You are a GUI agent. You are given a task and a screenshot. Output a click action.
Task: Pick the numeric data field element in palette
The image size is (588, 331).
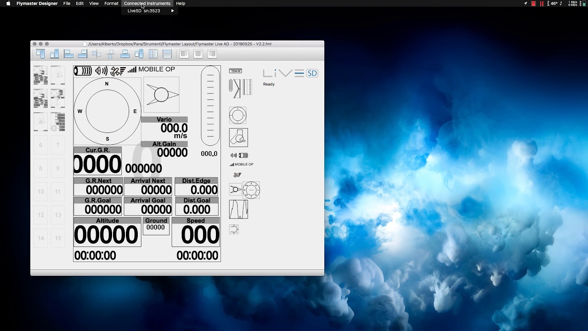pos(236,71)
